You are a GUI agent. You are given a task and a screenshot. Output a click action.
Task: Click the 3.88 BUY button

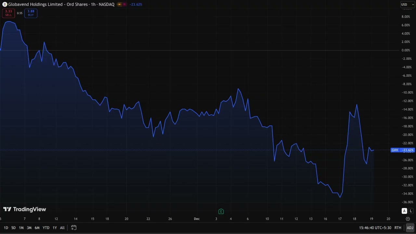31,13
